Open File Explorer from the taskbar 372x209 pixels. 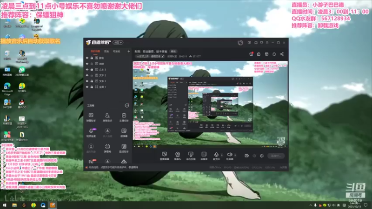tap(14, 205)
